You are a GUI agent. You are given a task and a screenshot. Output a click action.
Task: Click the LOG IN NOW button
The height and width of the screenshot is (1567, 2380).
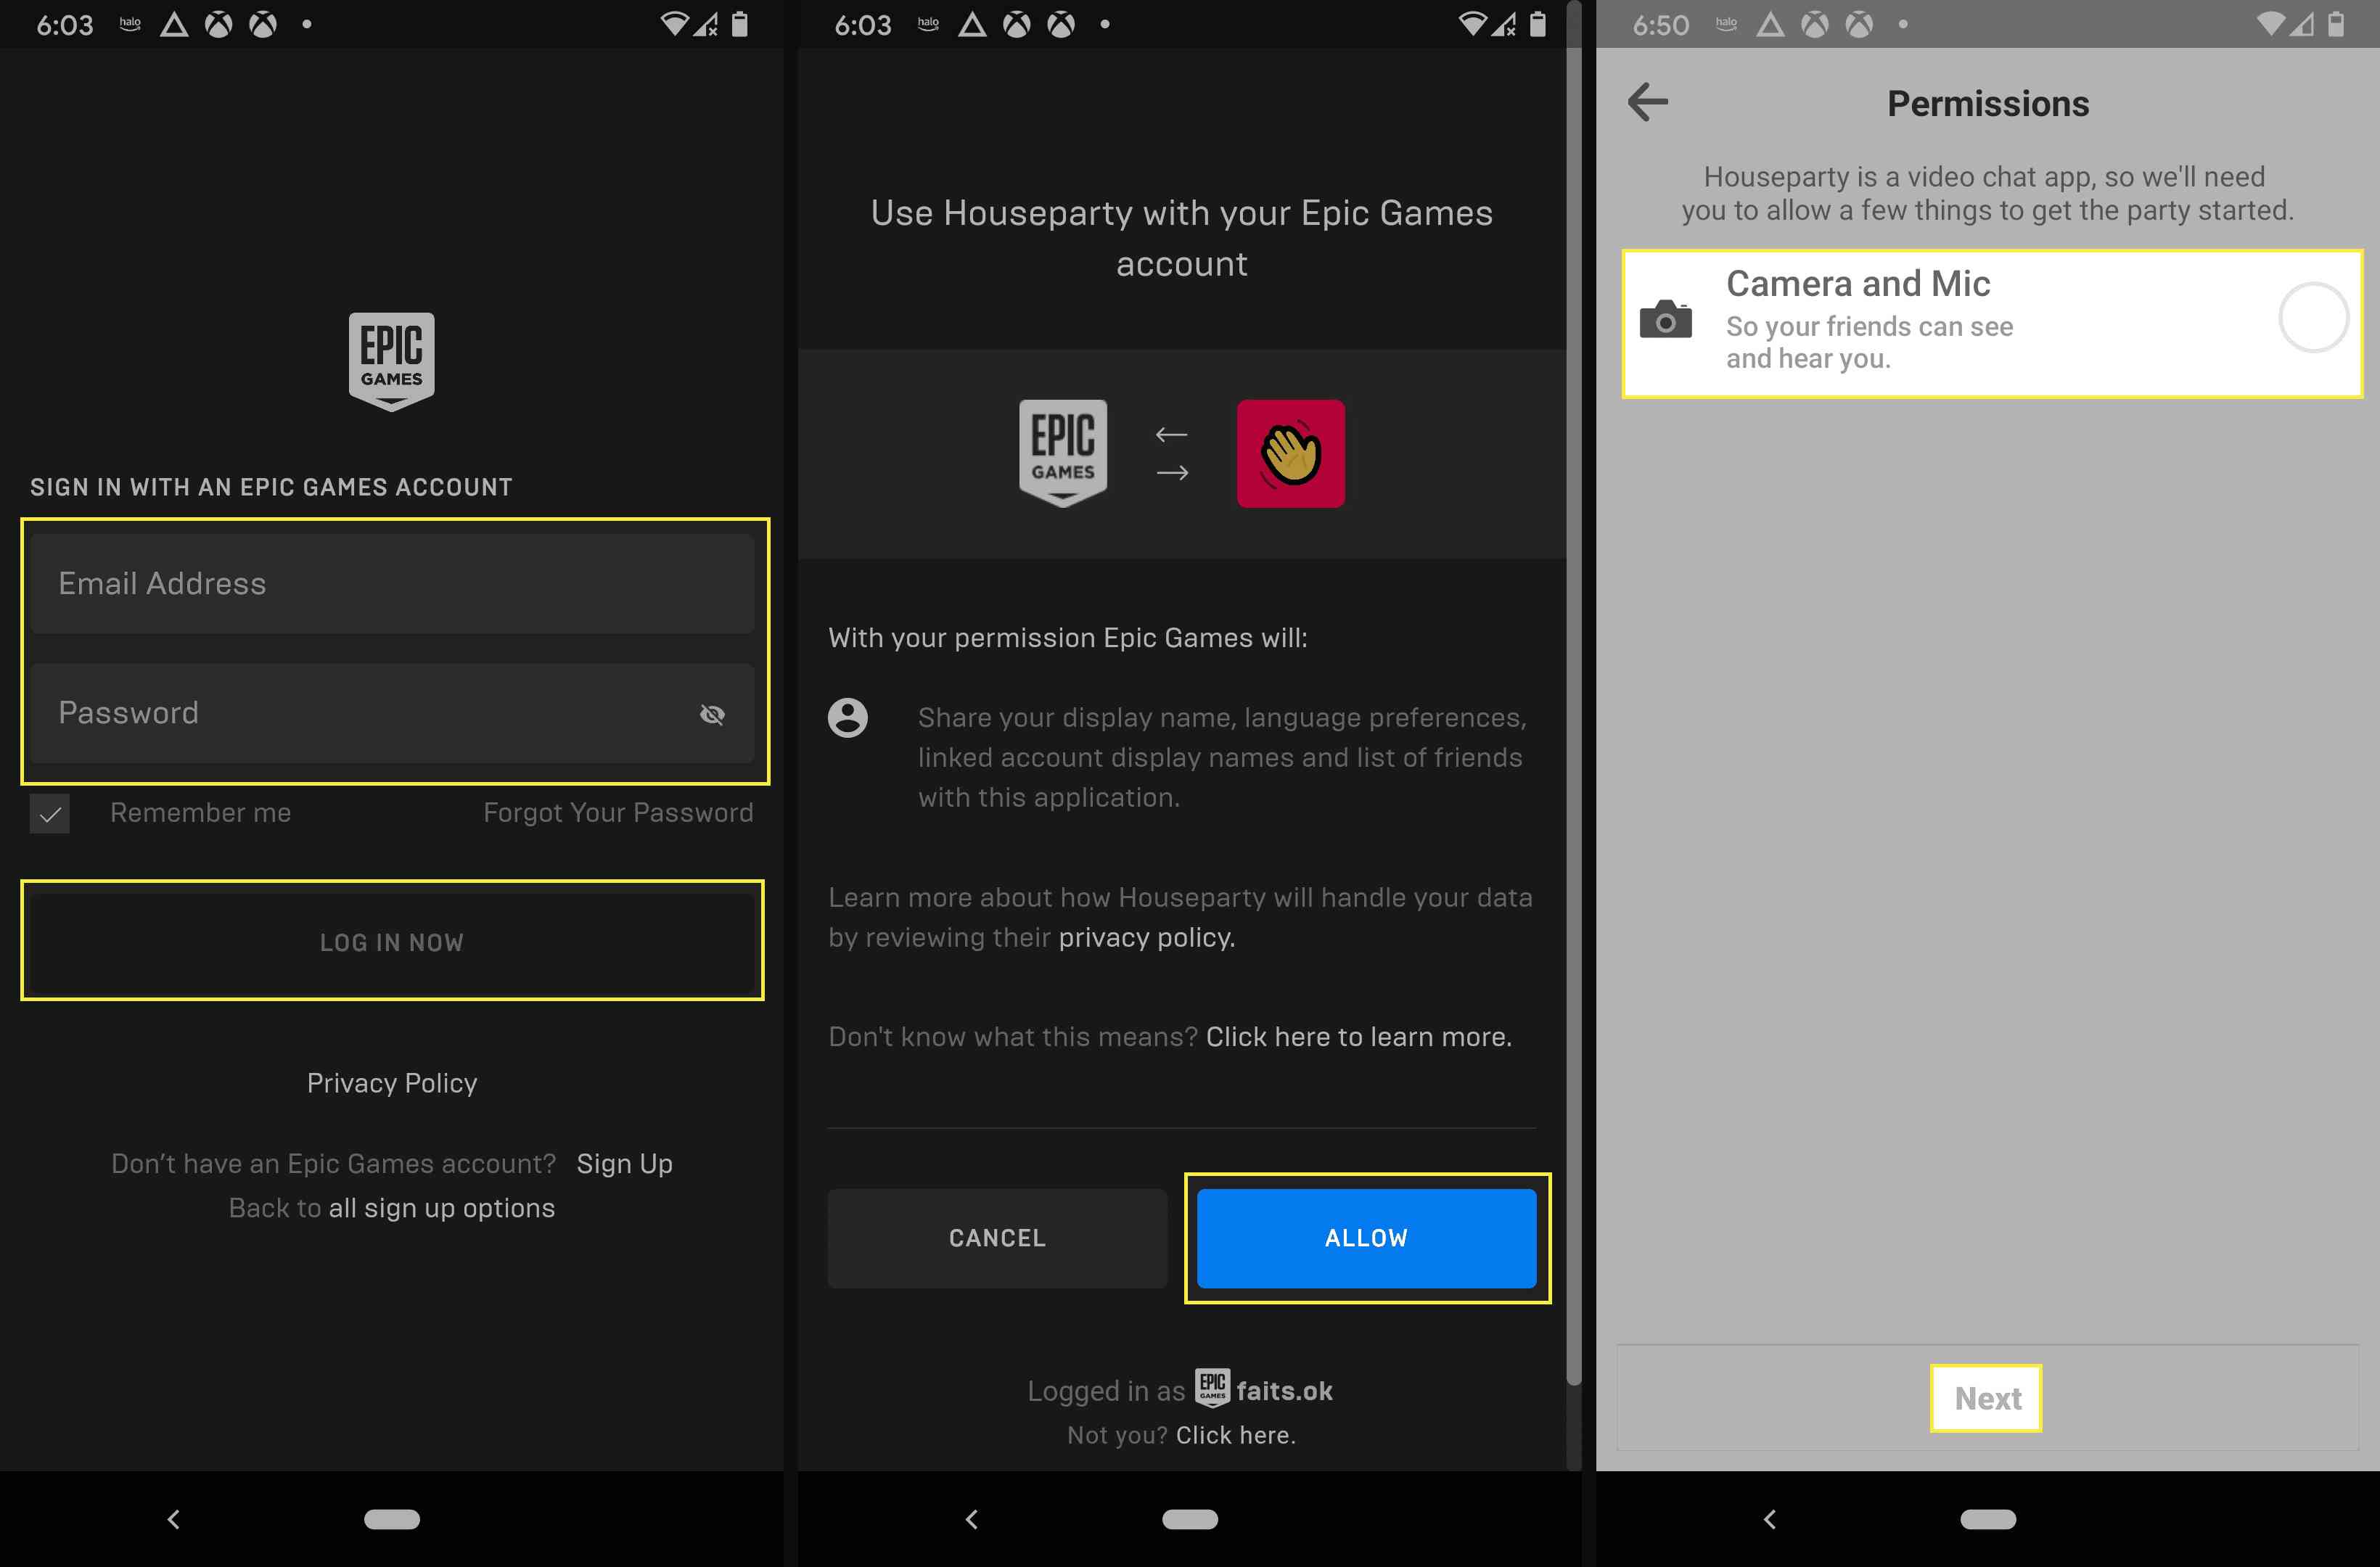pyautogui.click(x=392, y=942)
